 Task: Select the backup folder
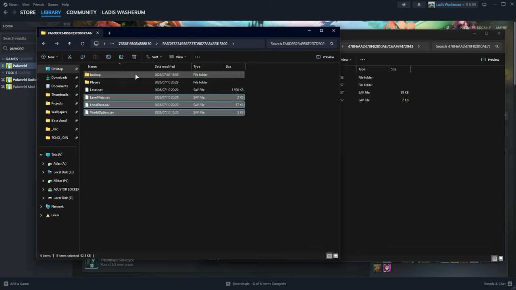tap(164, 75)
